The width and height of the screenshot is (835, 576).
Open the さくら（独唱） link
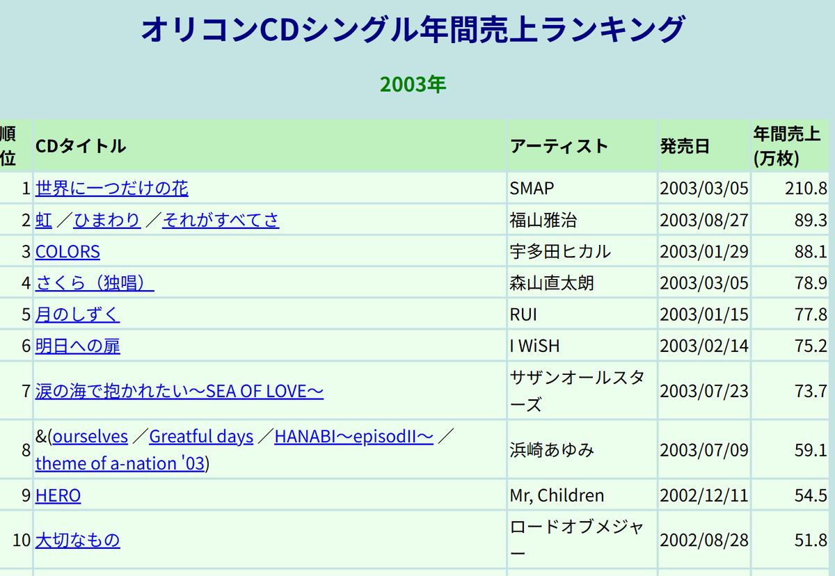click(x=95, y=282)
